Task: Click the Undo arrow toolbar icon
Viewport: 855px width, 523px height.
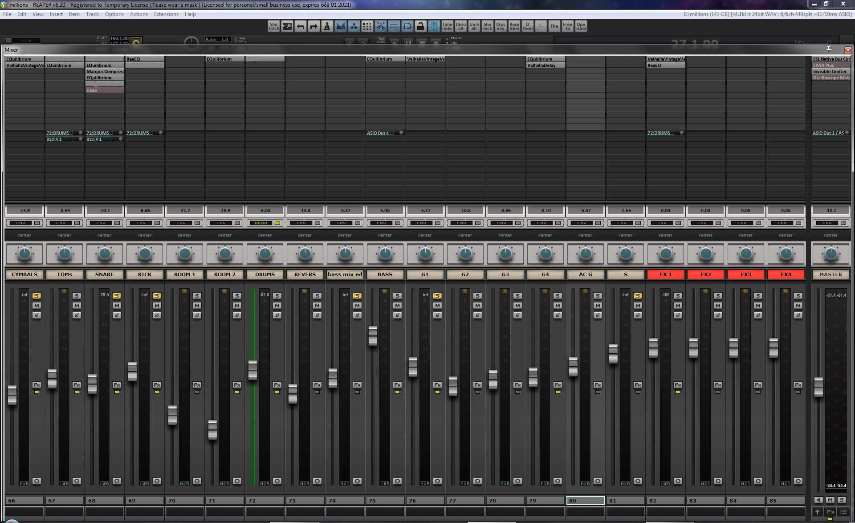Action: click(x=301, y=26)
